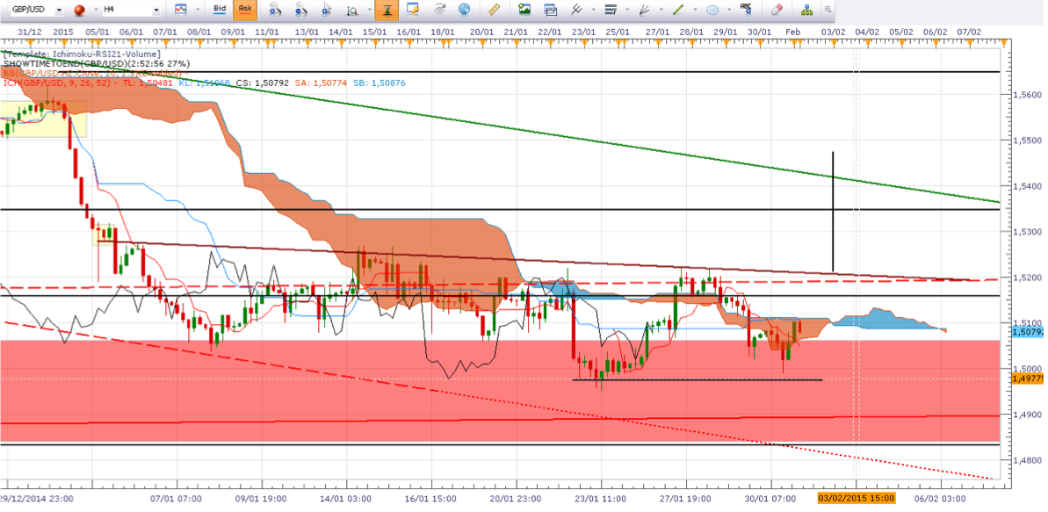
Task: Click the chart type icon
Action: [180, 10]
